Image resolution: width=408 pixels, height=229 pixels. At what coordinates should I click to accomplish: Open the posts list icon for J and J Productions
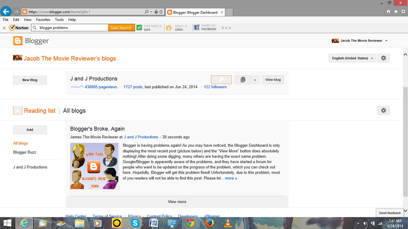tap(243, 80)
